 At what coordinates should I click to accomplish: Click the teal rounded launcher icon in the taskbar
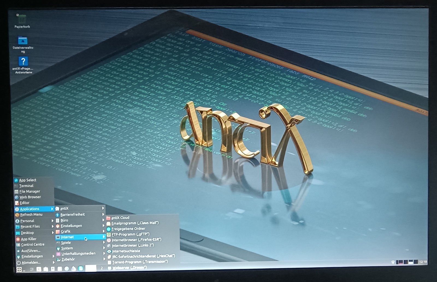(81, 268)
